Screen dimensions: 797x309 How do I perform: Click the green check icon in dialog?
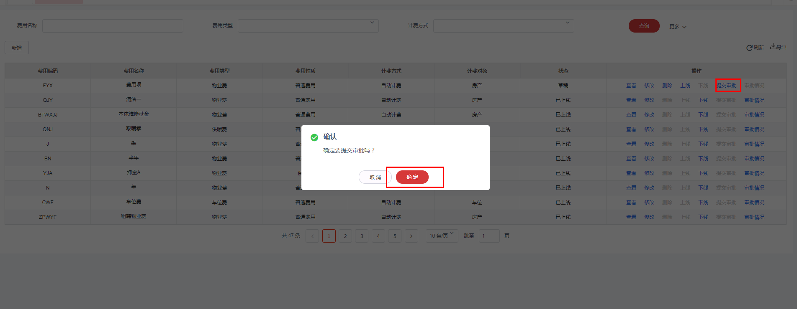click(314, 137)
